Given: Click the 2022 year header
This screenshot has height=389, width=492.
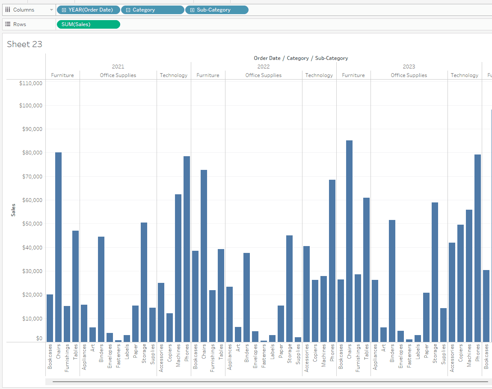Looking at the screenshot, I should (264, 67).
